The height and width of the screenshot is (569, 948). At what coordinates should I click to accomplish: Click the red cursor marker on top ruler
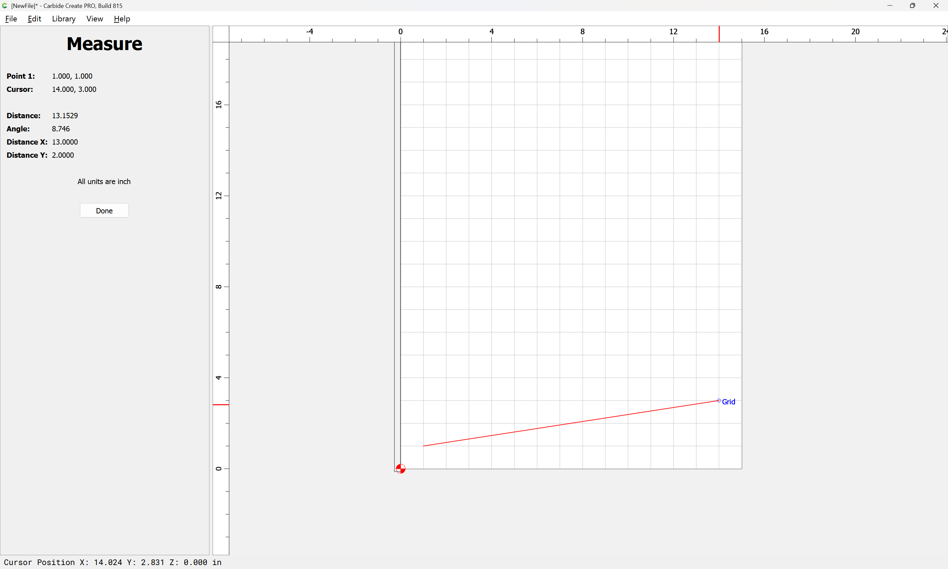coord(719,34)
